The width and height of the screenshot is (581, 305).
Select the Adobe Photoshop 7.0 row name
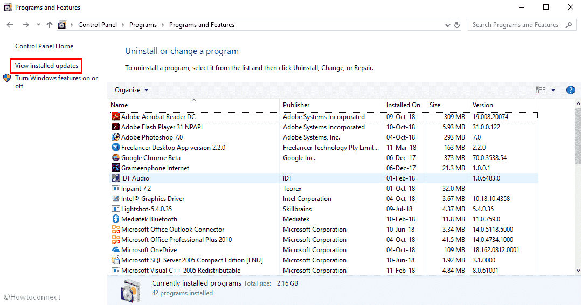(152, 137)
